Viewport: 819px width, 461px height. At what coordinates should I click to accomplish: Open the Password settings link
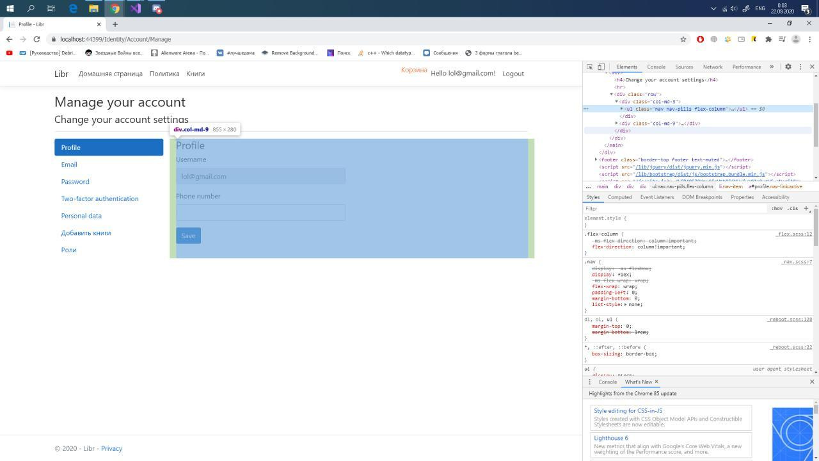75,182
